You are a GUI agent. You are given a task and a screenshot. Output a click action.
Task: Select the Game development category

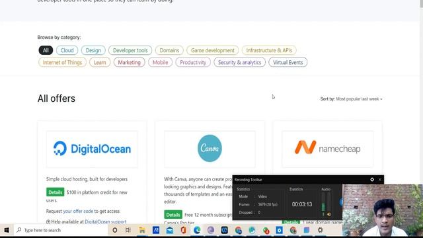[x=213, y=50]
